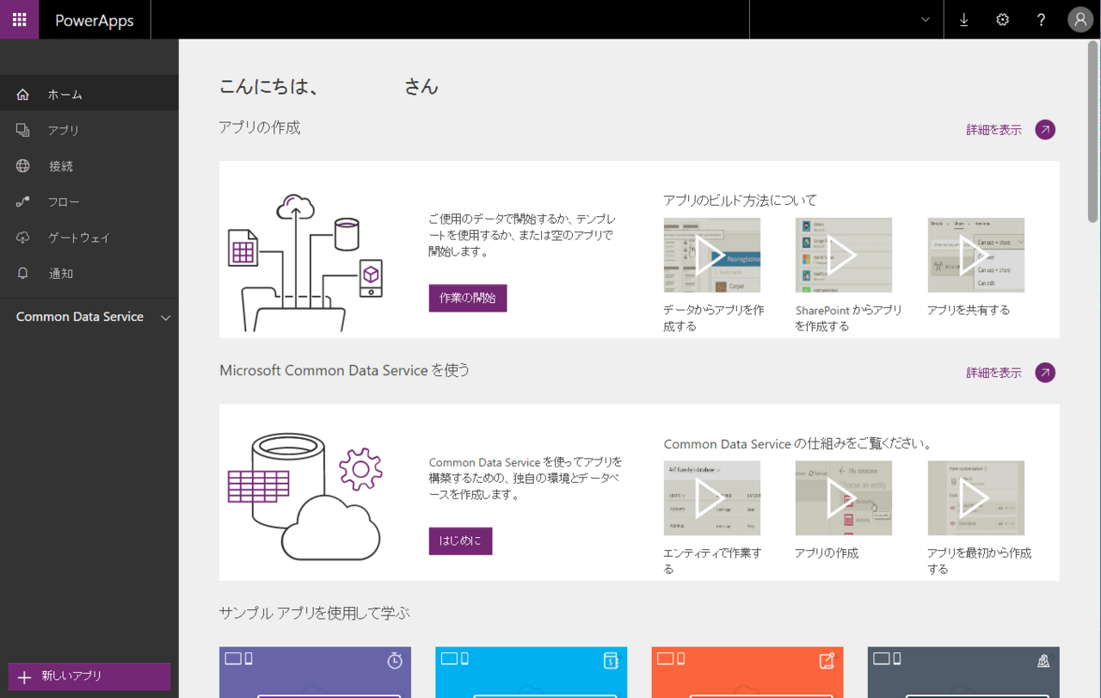Click the アプリのビルド方法について heading

pyautogui.click(x=740, y=201)
